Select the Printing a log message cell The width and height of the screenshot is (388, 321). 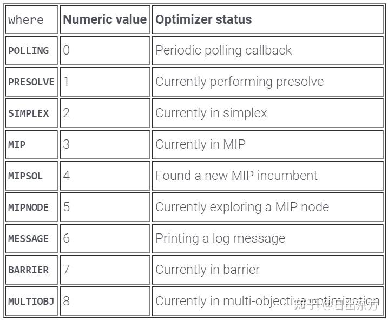coord(268,239)
